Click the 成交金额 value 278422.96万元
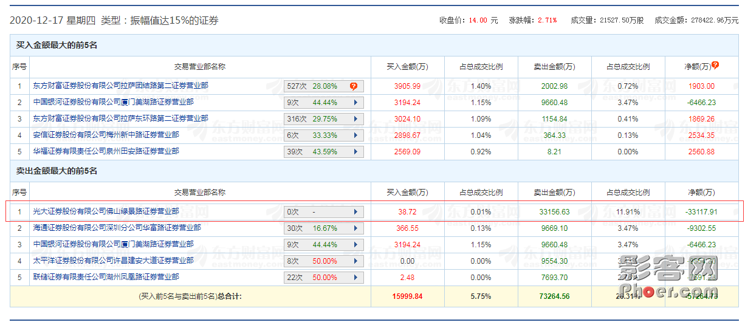 [715, 20]
